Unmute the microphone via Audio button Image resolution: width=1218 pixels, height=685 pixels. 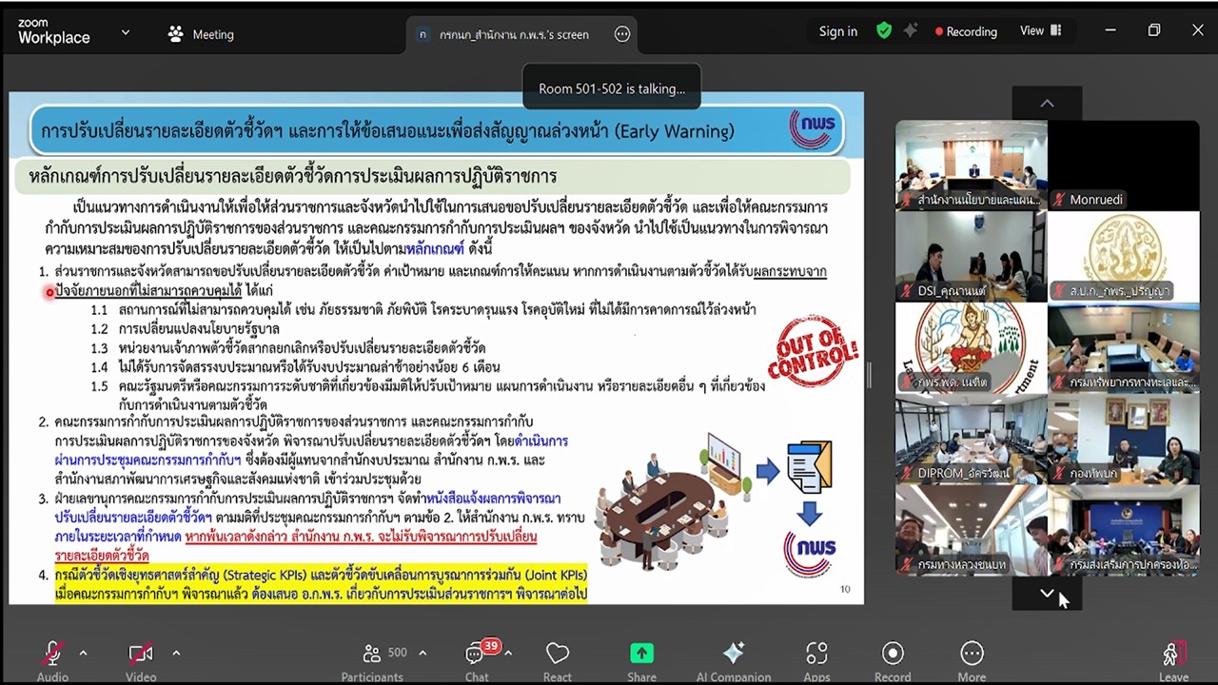coord(52,655)
